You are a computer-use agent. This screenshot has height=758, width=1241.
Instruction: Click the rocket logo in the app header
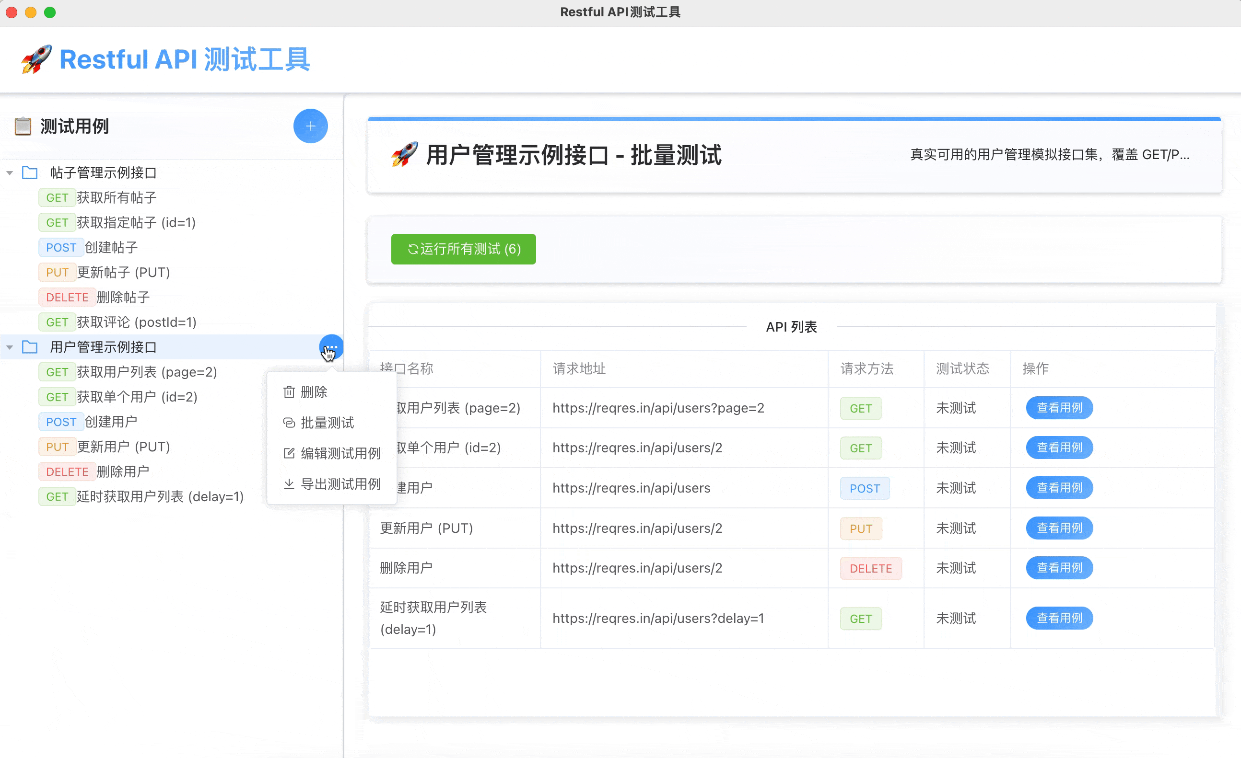(x=35, y=59)
